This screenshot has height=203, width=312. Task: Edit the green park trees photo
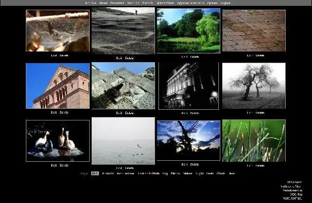pyautogui.click(x=184, y=57)
